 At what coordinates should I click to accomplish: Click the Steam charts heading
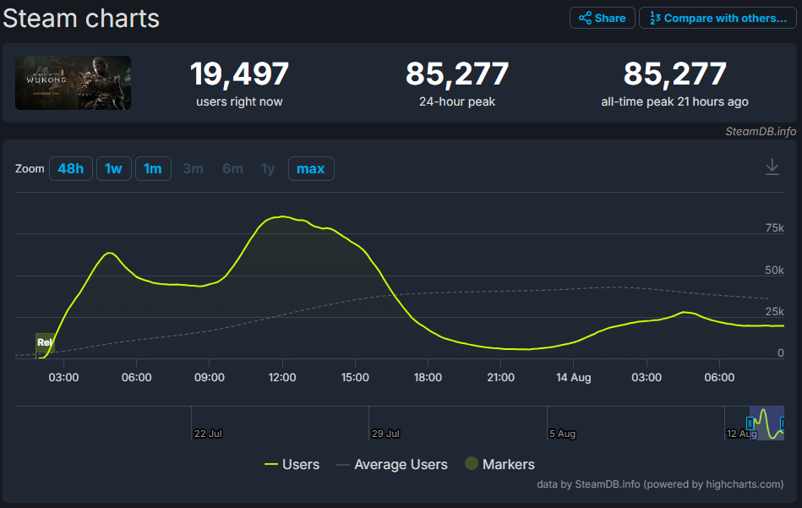coord(81,19)
